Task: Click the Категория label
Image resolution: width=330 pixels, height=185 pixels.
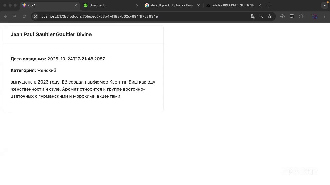Action: 23,70
